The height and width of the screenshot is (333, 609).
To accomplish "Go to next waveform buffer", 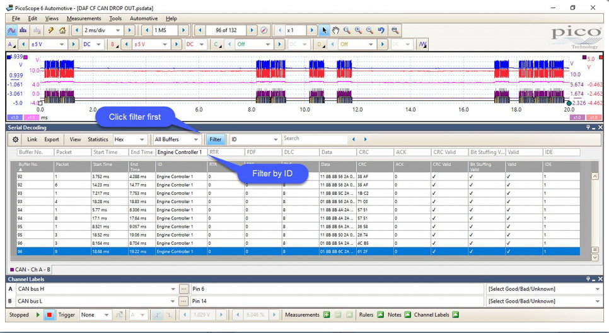I will coord(252,30).
